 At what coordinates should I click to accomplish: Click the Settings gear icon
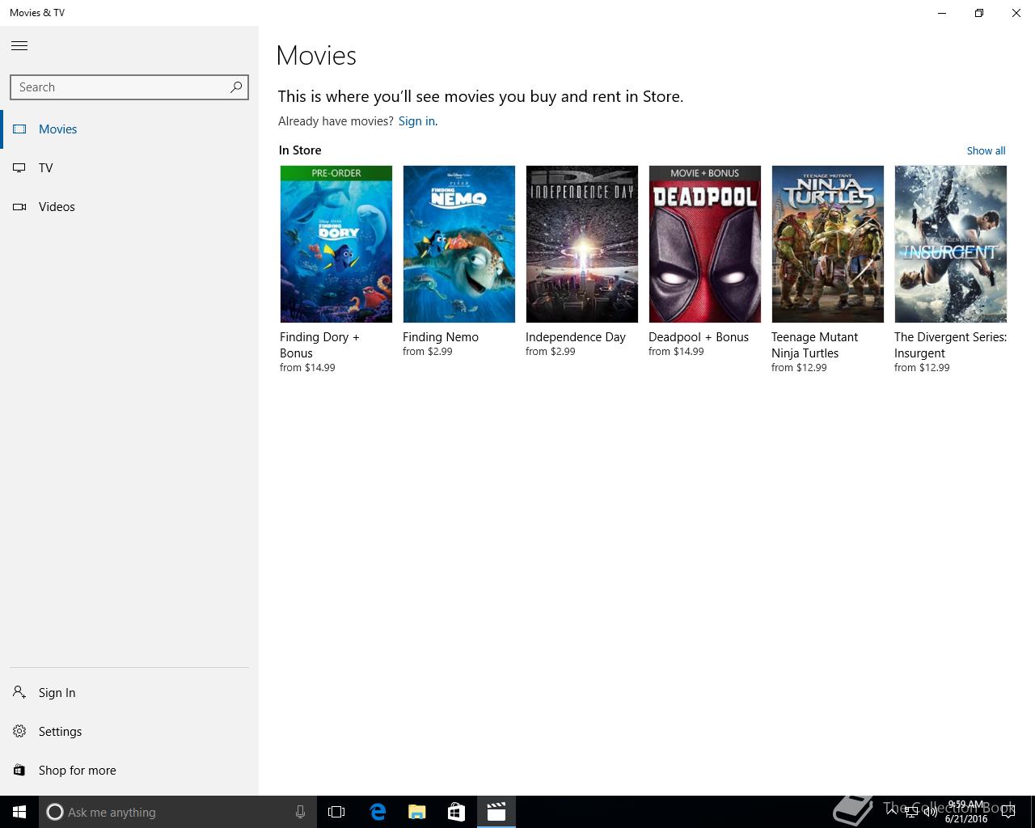pyautogui.click(x=19, y=731)
